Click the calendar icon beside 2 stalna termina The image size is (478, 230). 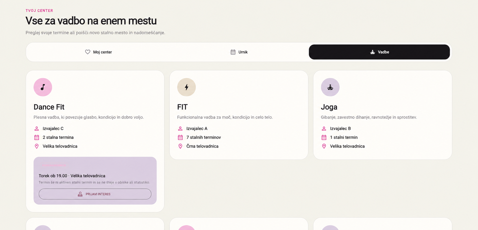37,137
